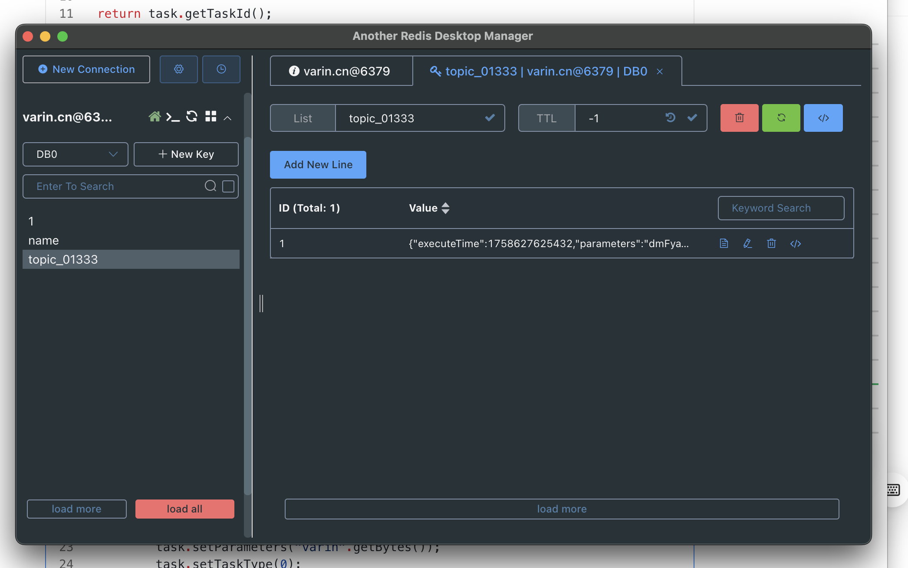Close the topic_01333 tab
Viewport: 908px width, 568px height.
tap(660, 72)
